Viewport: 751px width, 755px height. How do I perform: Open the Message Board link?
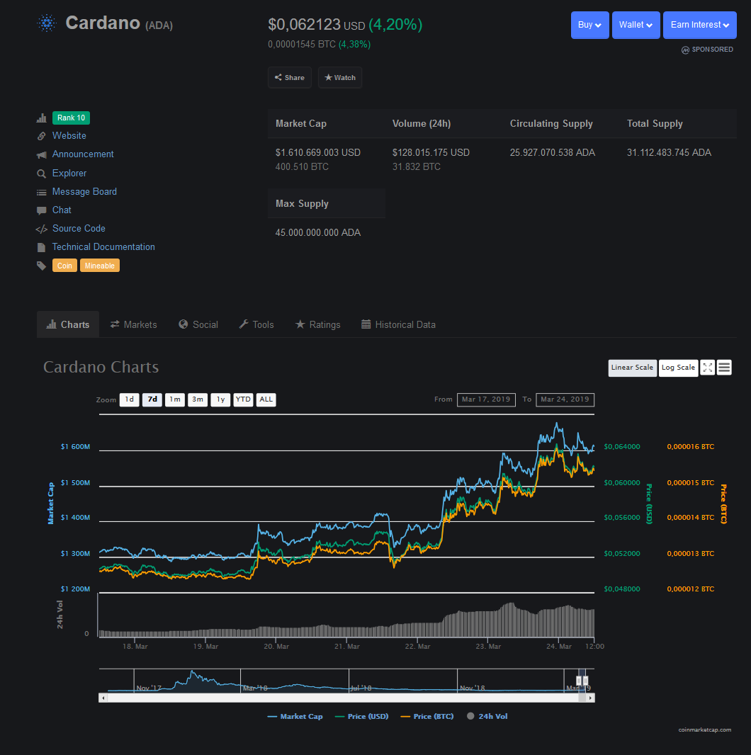coord(84,192)
